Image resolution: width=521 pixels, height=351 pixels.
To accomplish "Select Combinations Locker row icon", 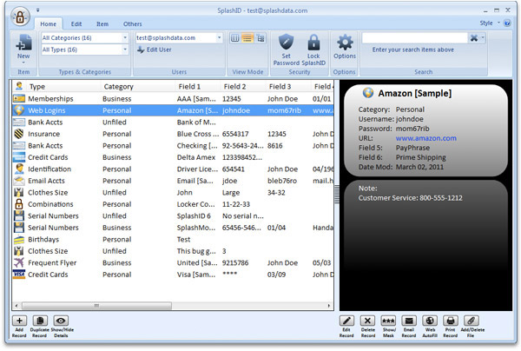I will coord(19,204).
